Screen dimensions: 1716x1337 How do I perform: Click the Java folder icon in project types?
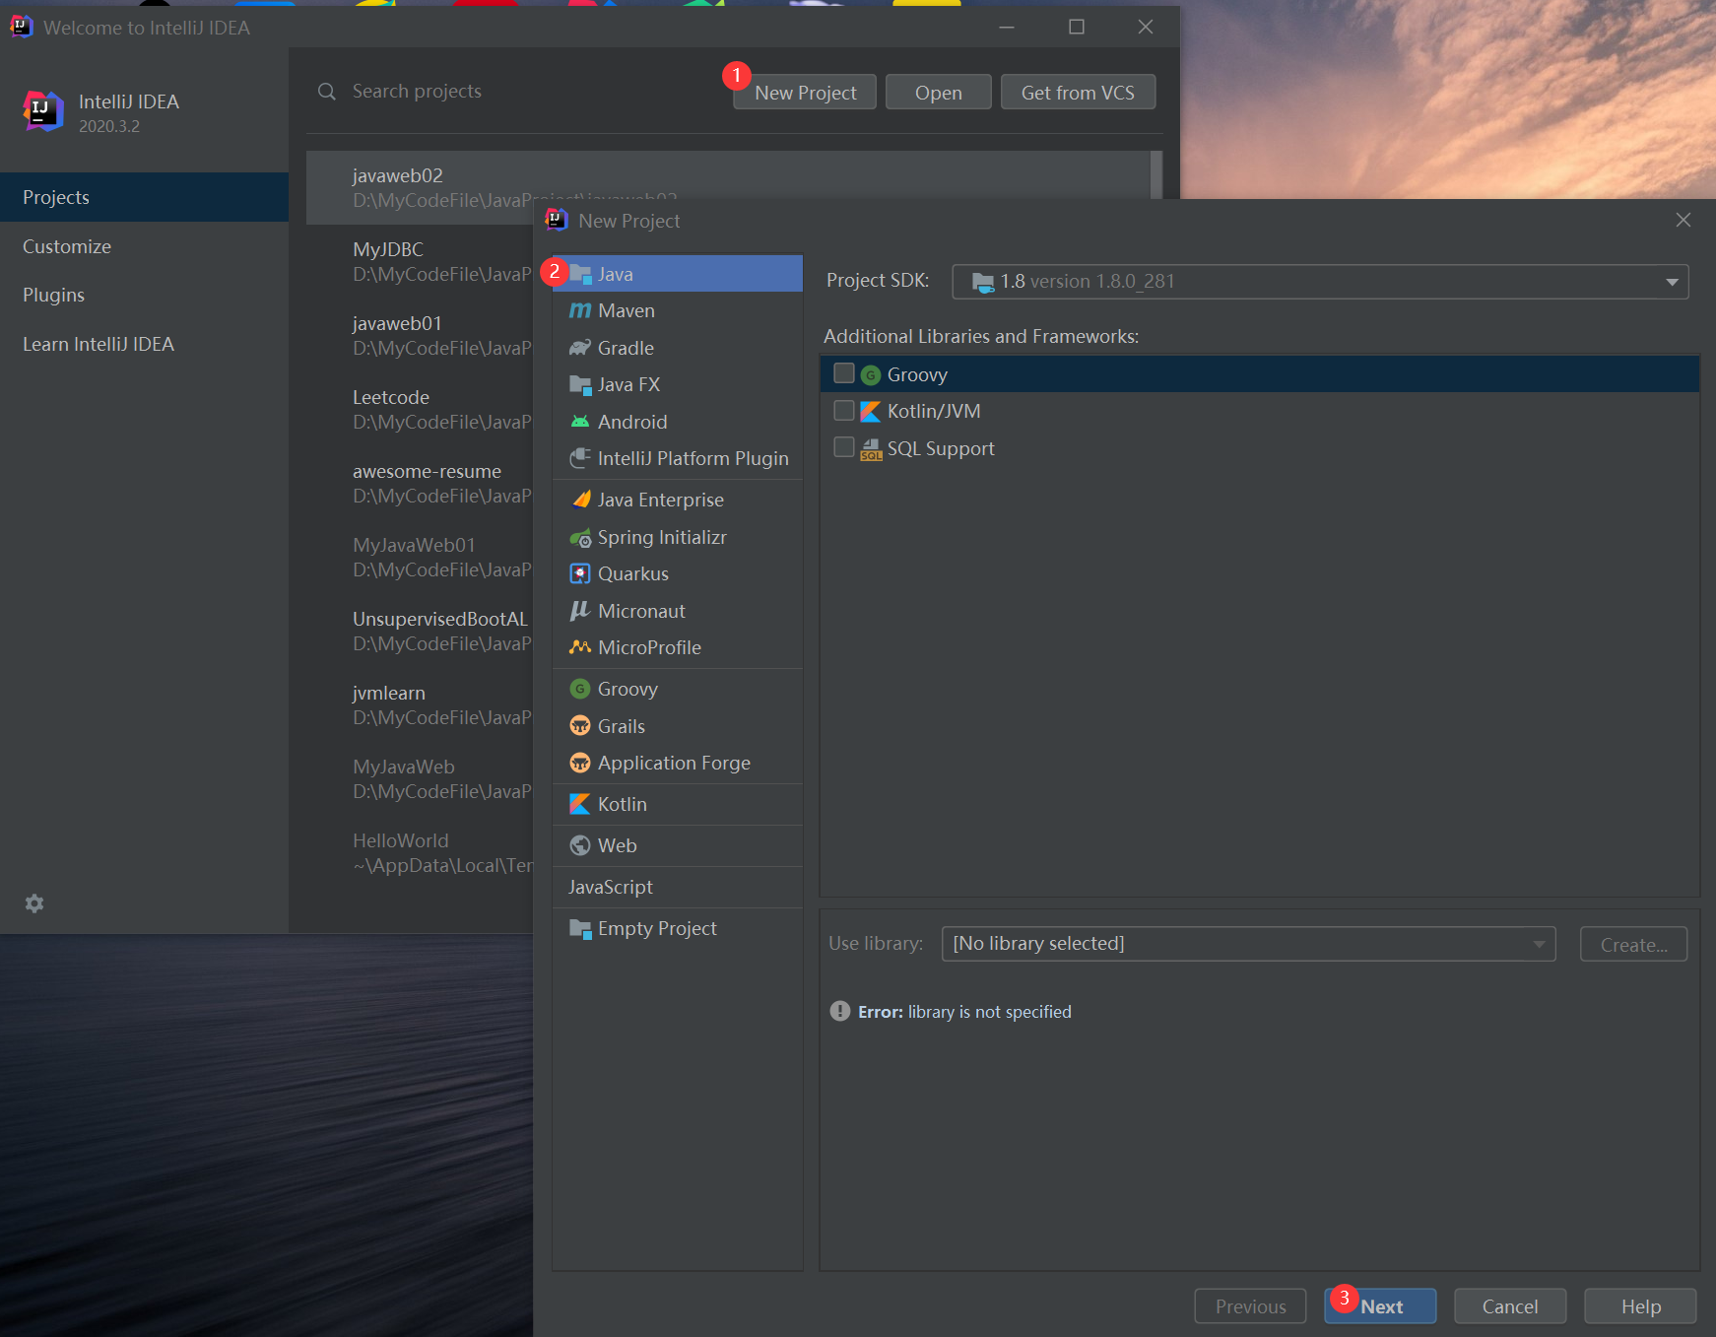pos(580,275)
